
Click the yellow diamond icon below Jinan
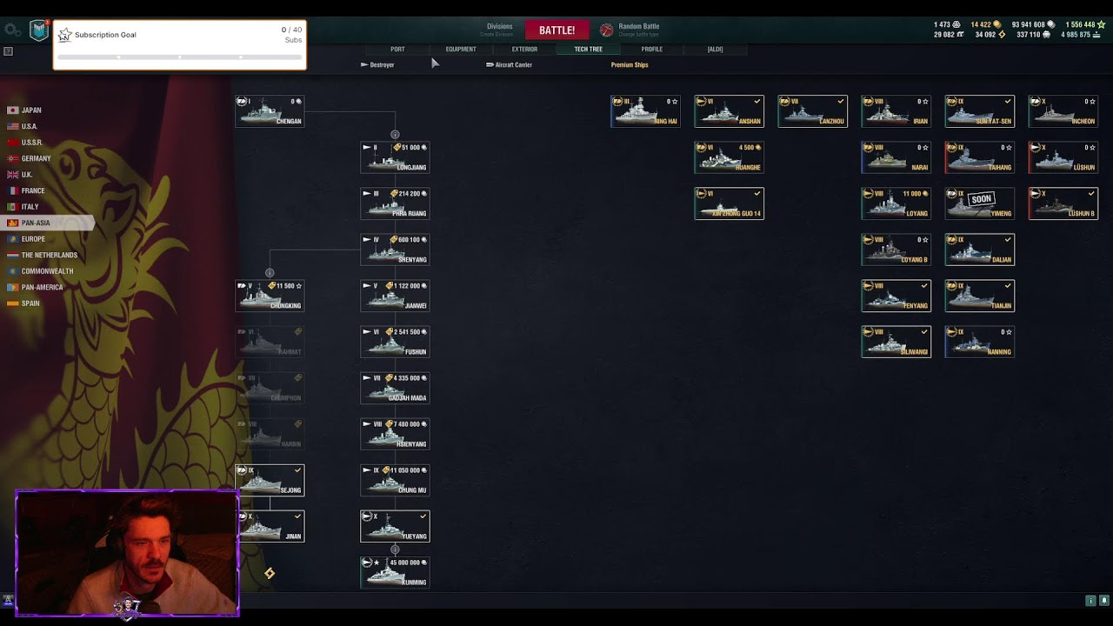(x=270, y=573)
